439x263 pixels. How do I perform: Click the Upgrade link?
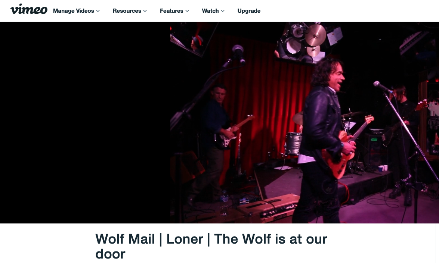point(249,11)
